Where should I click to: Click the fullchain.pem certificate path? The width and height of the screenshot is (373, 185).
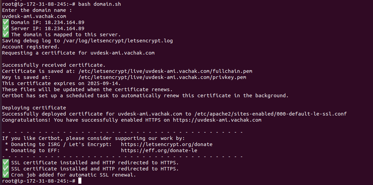[x=165, y=71]
